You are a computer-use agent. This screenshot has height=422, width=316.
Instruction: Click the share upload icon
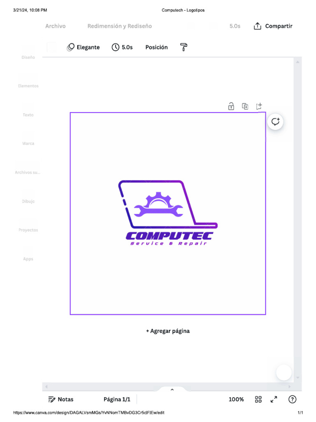258,26
